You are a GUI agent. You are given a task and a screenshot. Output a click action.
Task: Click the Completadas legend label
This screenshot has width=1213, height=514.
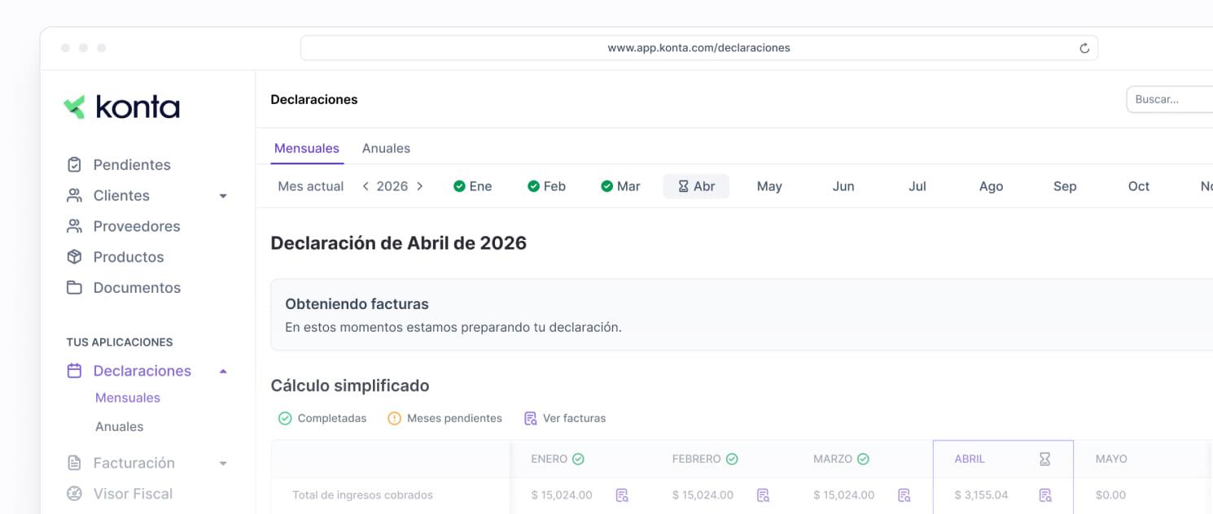click(x=332, y=419)
